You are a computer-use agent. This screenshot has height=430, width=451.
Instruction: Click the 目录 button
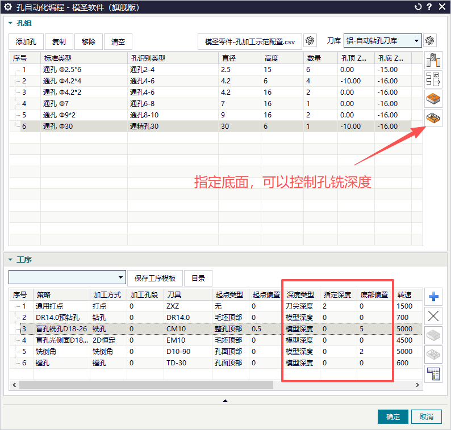tap(198, 278)
